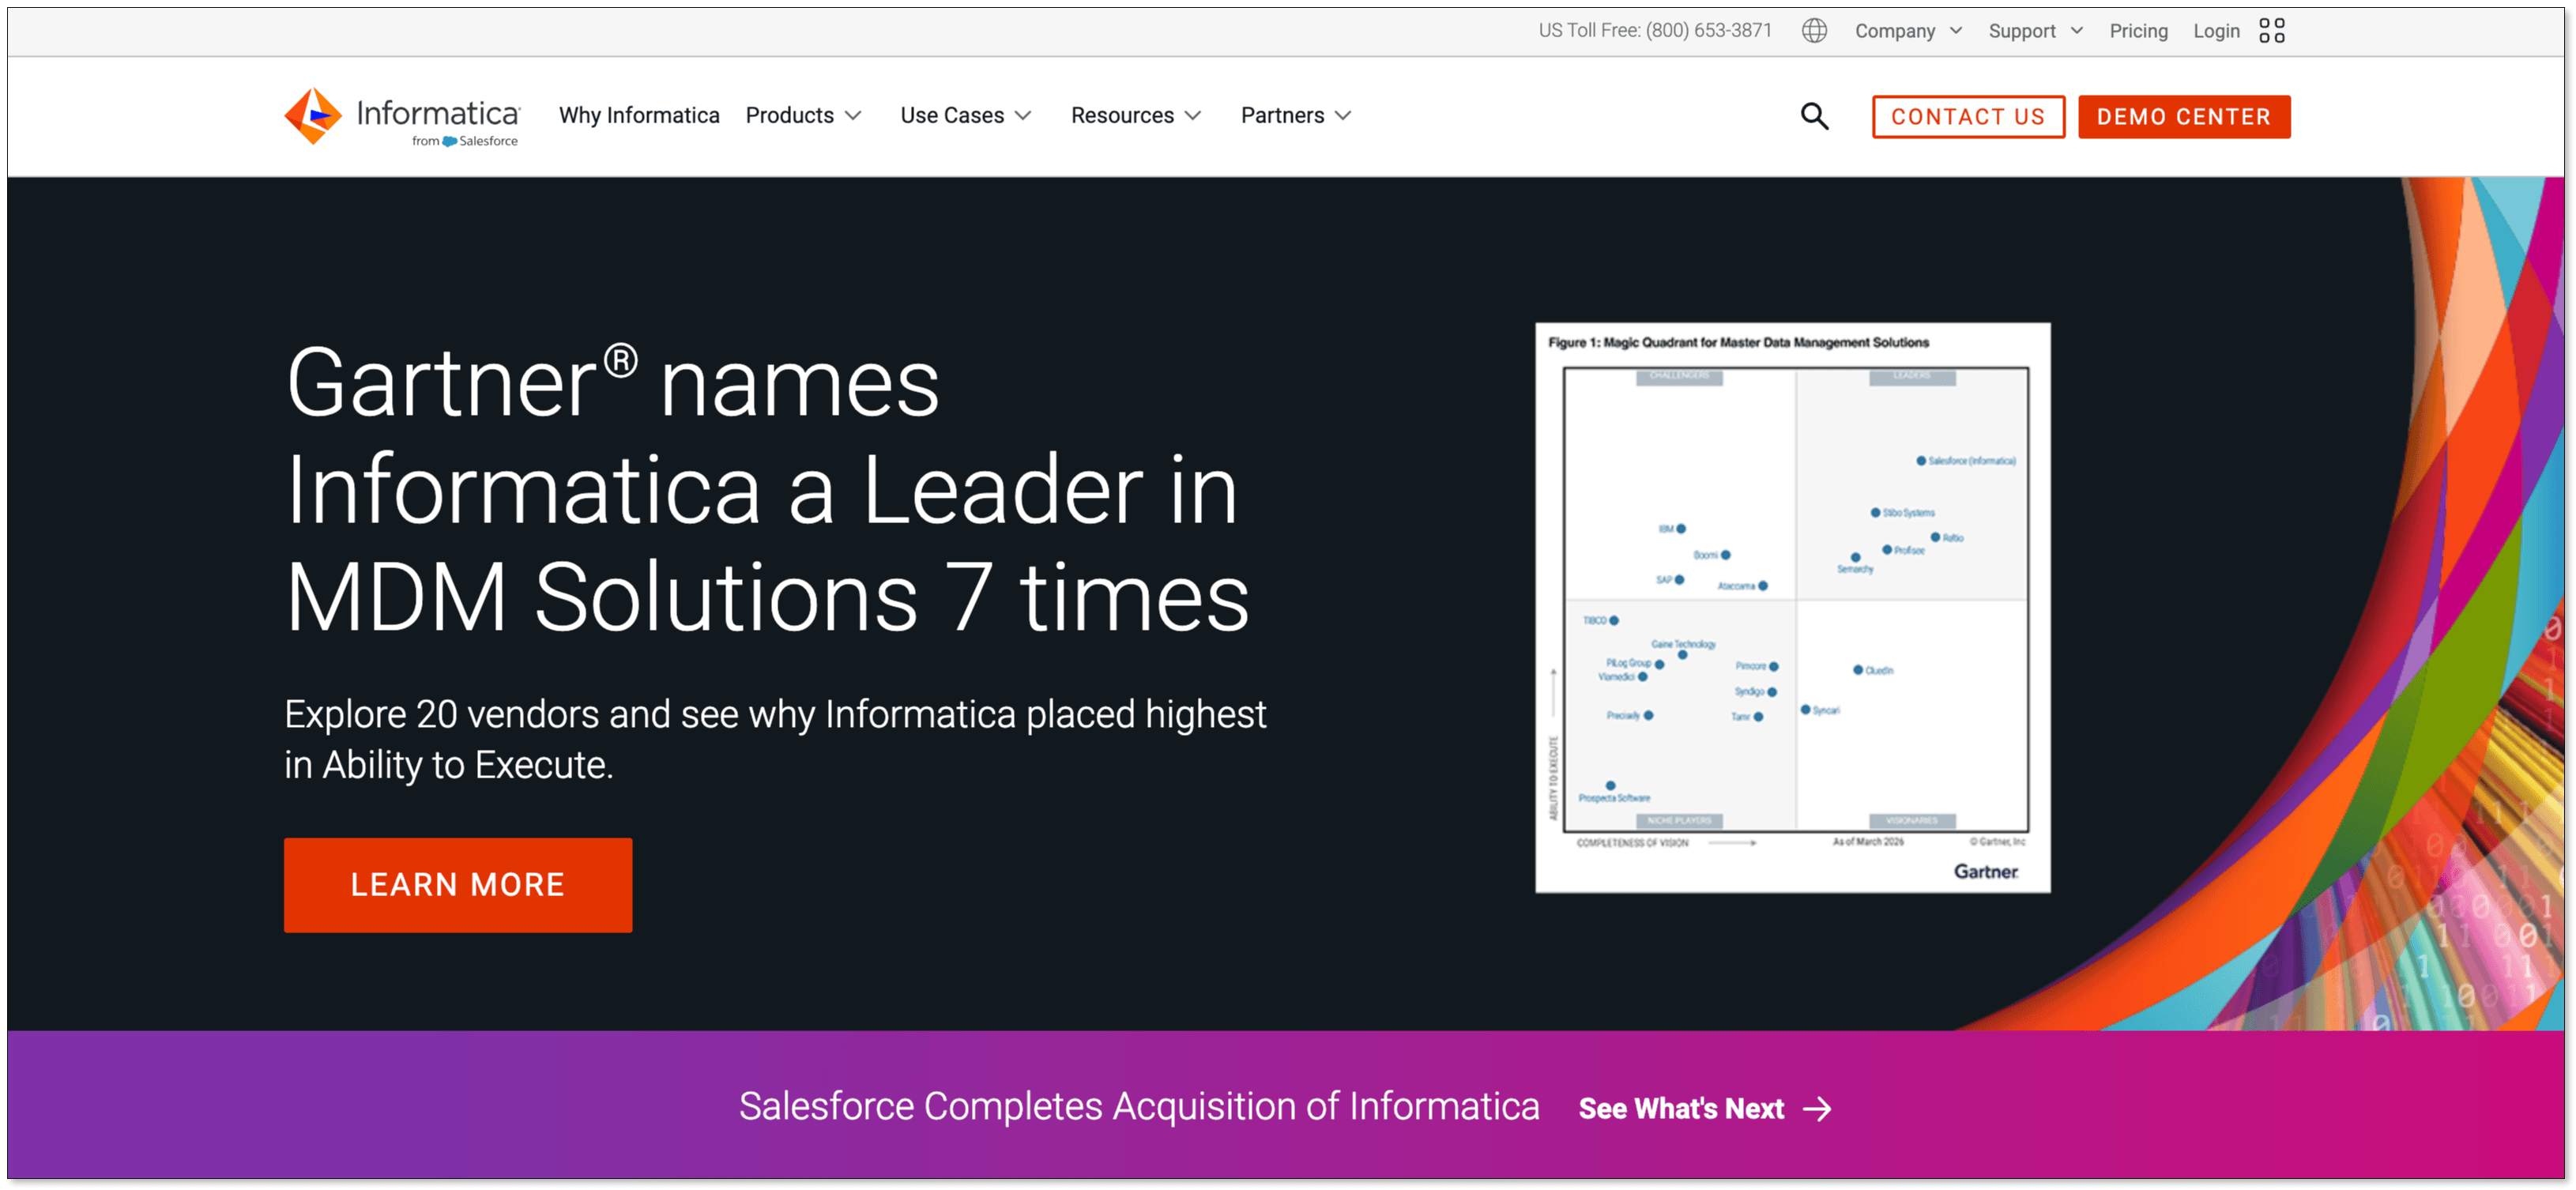Open Why Informatica page

point(639,115)
